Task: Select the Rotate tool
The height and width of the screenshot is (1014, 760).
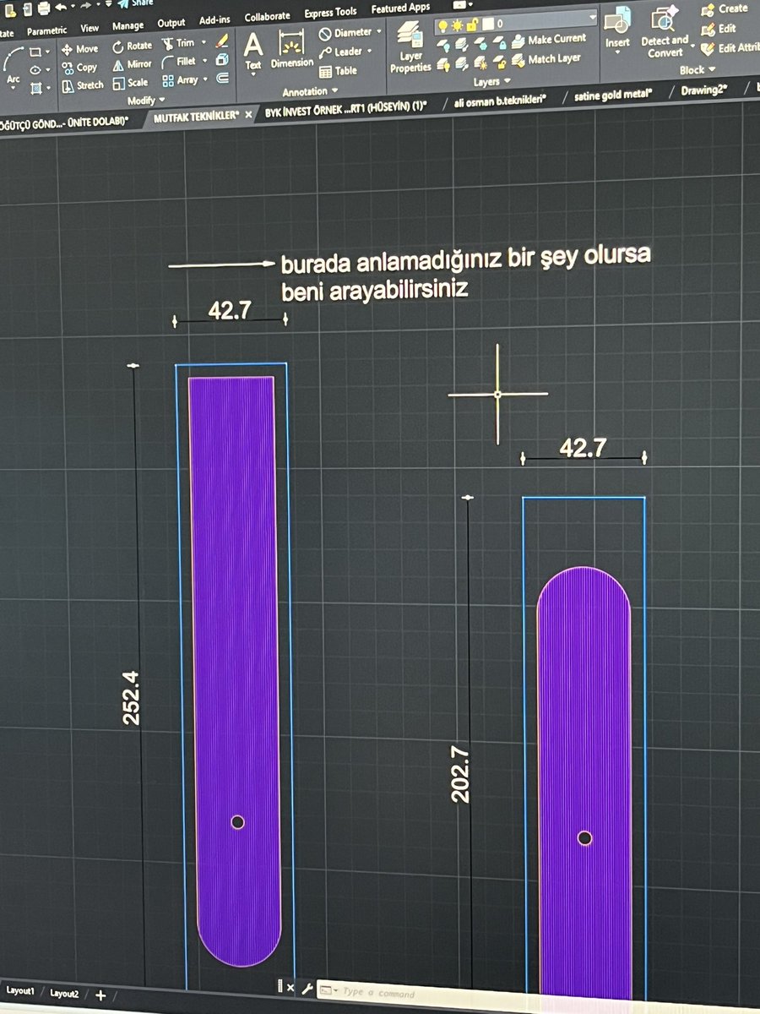Action: [132, 46]
